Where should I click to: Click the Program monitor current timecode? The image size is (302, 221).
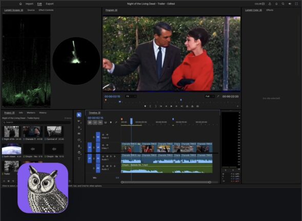[112, 97]
